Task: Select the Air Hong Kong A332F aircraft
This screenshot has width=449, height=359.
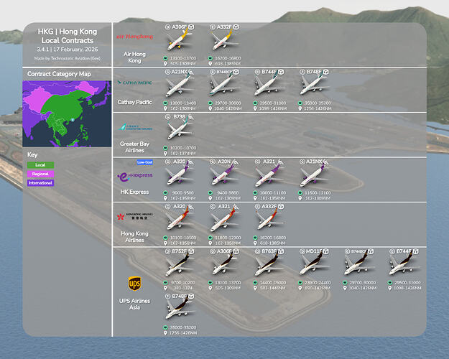Action: click(x=225, y=40)
